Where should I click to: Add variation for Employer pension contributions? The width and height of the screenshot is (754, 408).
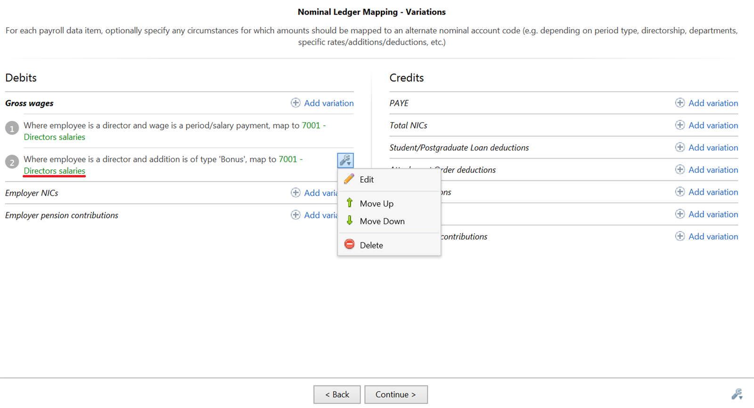tap(321, 215)
